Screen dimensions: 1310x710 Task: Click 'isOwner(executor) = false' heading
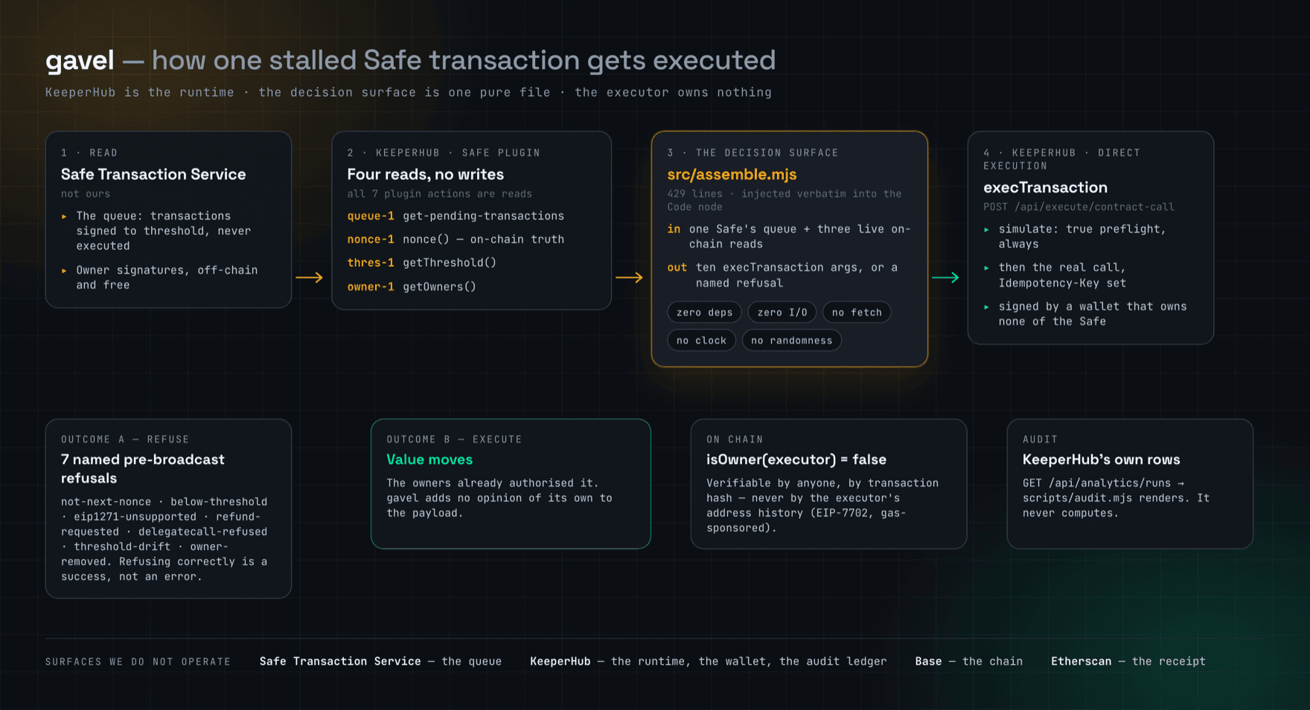(x=796, y=460)
